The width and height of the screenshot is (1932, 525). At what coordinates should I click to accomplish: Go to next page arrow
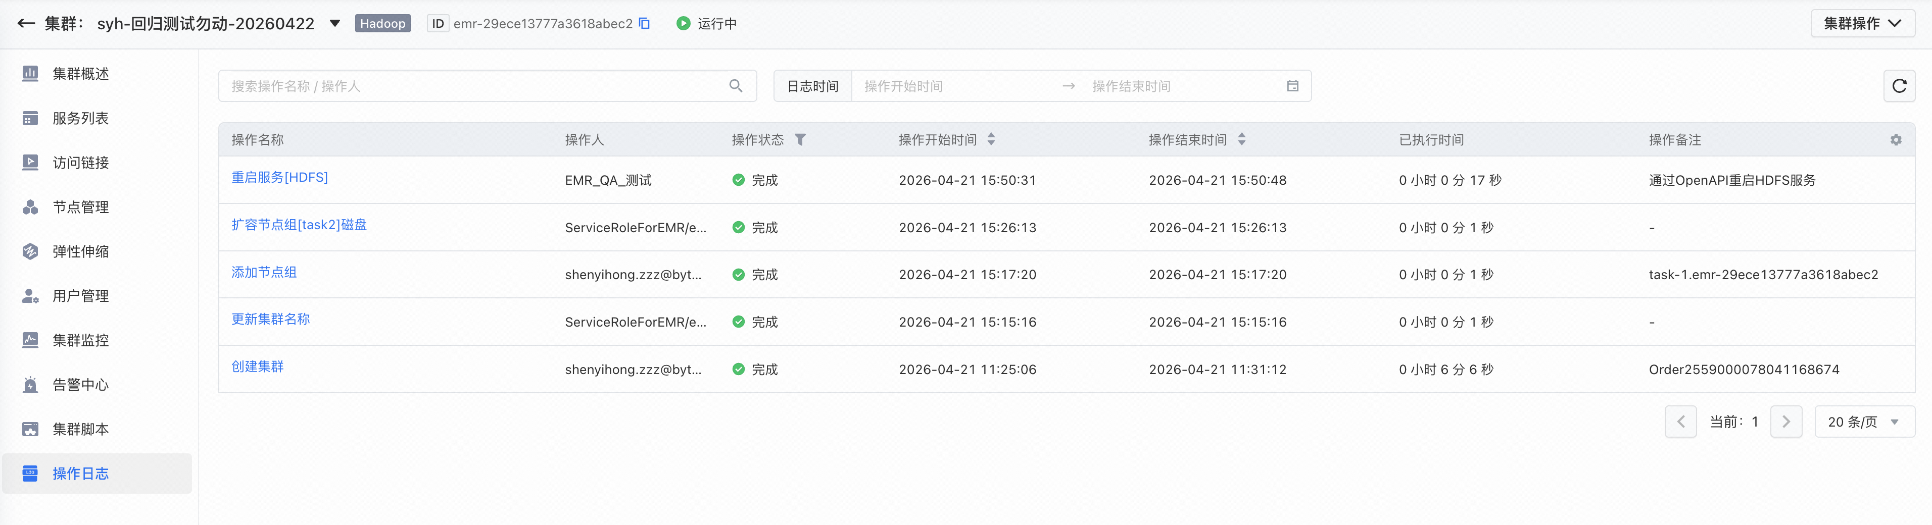point(1786,422)
